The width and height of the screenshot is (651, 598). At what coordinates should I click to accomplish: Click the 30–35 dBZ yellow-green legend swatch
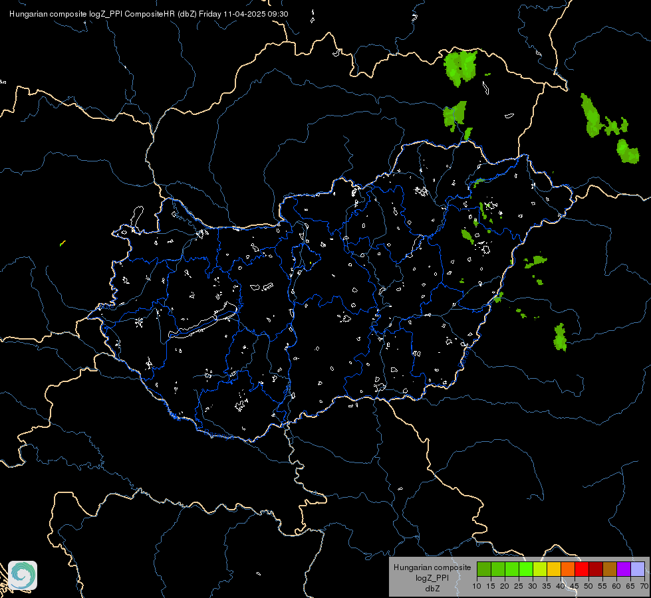pyautogui.click(x=540, y=569)
